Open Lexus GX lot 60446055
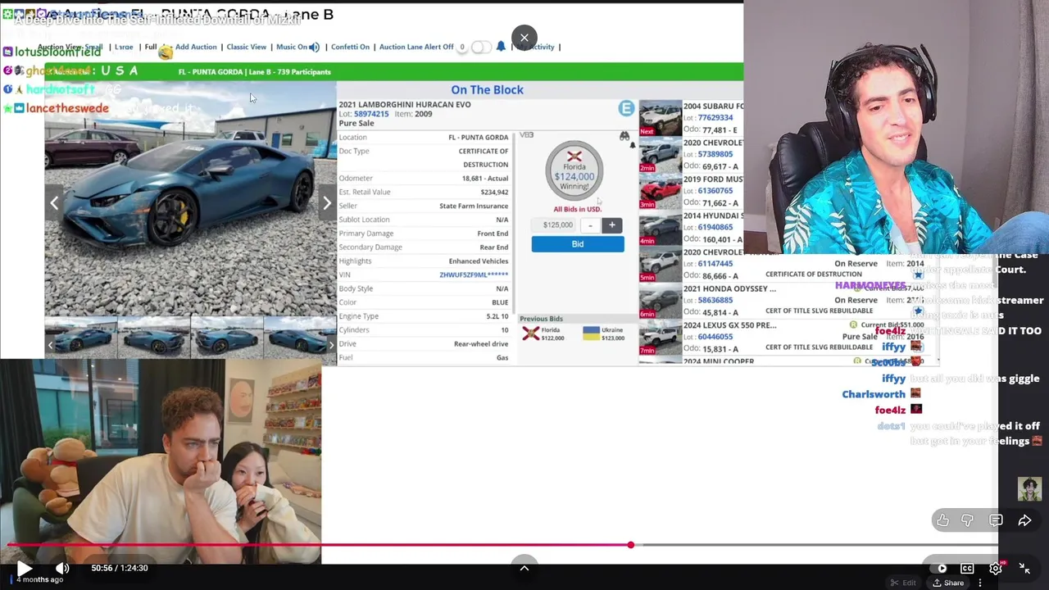The image size is (1049, 590). (x=715, y=337)
